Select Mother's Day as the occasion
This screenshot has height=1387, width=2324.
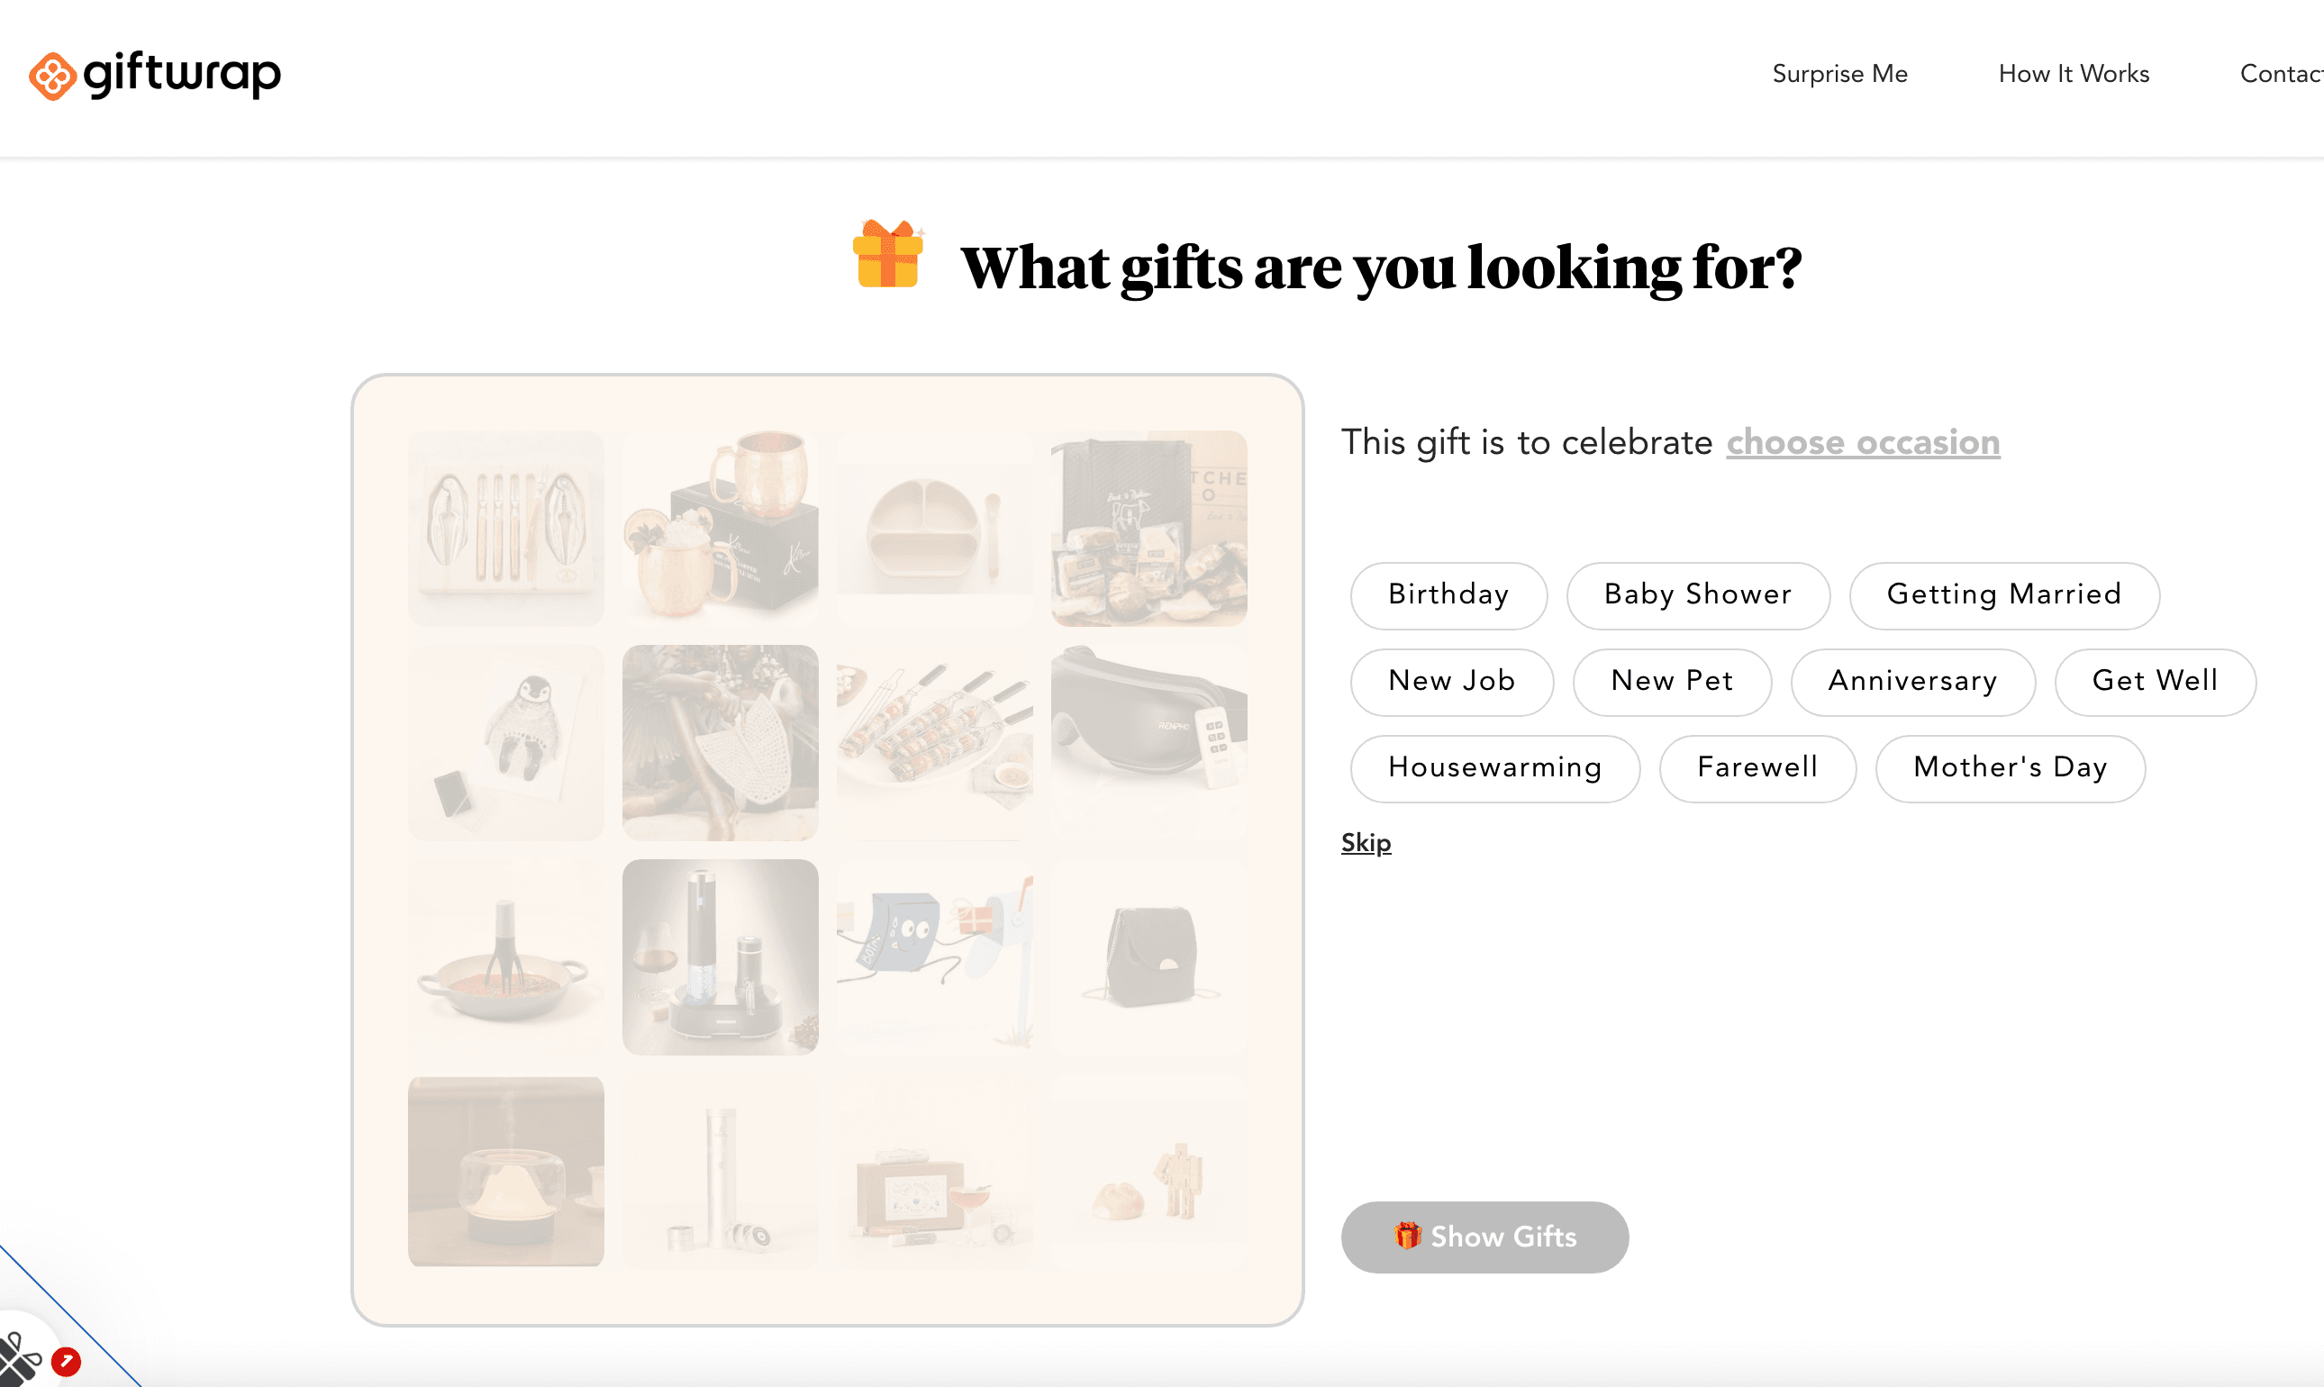[2010, 768]
